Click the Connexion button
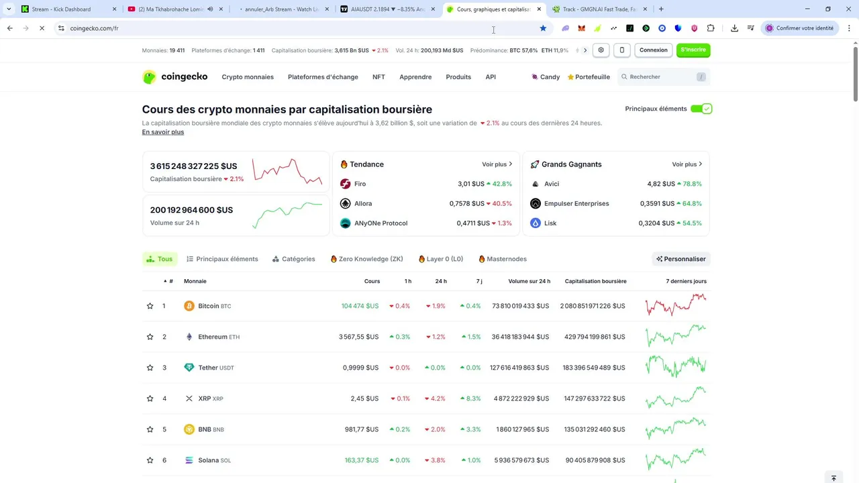 click(x=654, y=50)
